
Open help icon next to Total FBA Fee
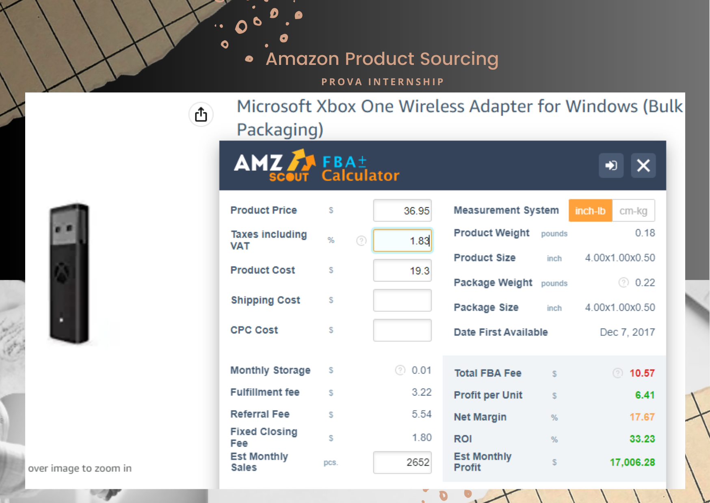point(617,373)
